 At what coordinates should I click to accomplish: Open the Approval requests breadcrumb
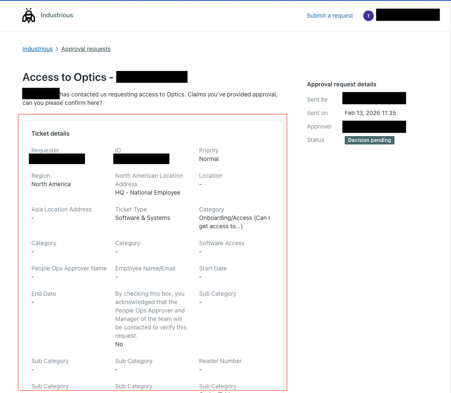click(86, 49)
